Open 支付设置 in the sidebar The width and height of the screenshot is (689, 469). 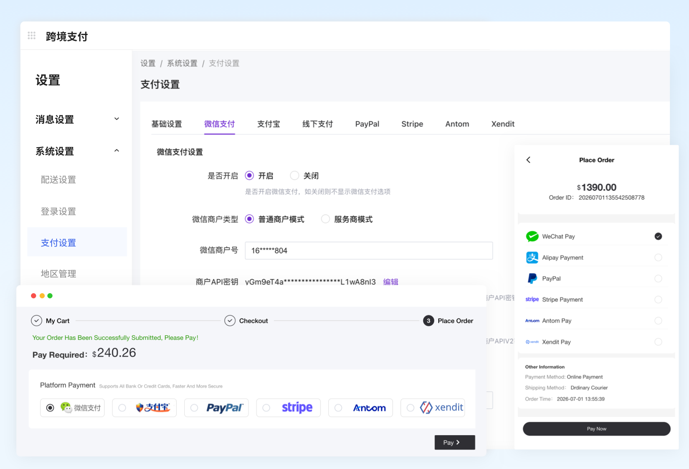77,243
